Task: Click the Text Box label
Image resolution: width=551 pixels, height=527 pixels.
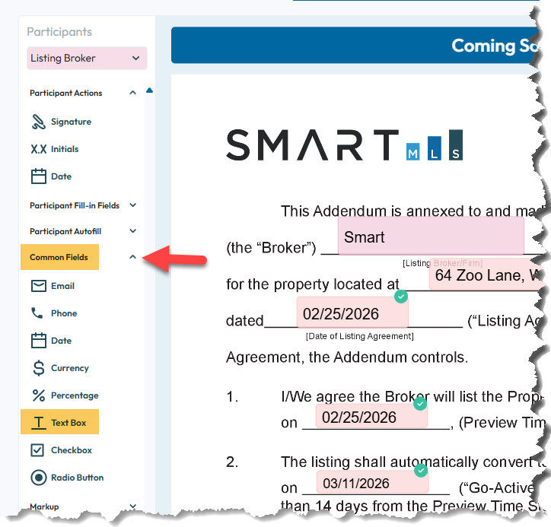Action: [68, 423]
